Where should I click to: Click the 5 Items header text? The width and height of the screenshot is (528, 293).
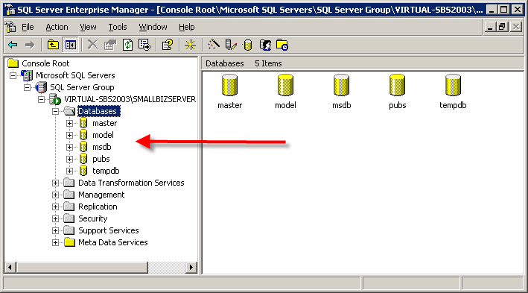268,63
